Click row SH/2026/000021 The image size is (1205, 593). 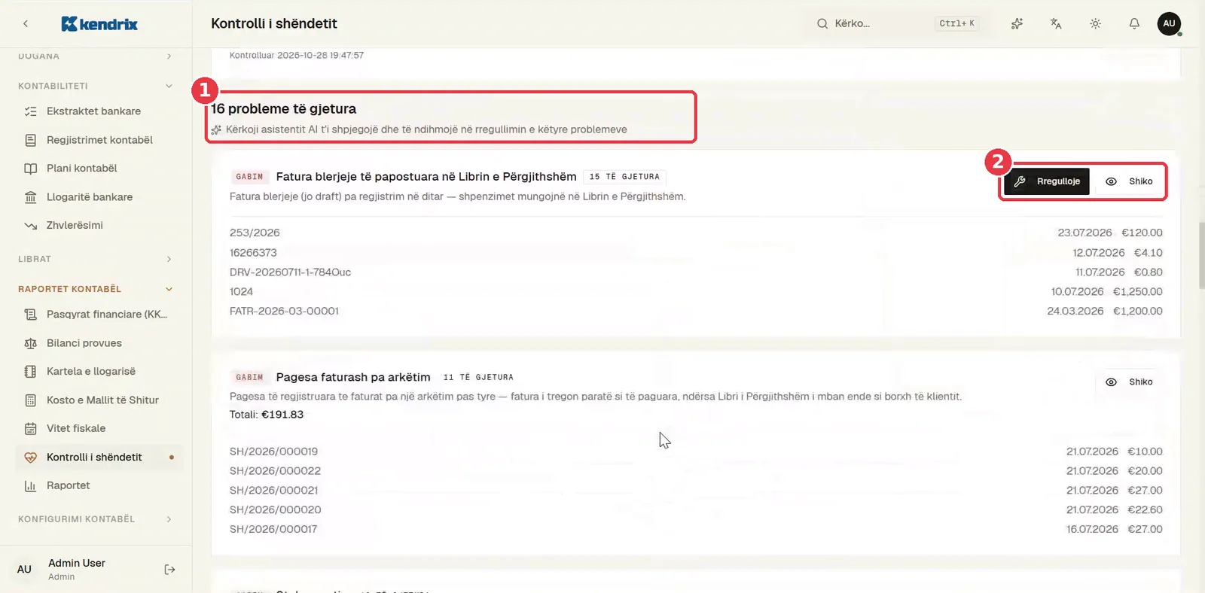pos(696,491)
